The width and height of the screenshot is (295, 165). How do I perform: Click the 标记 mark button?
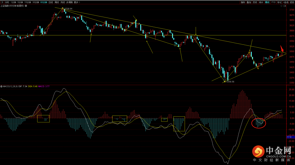click(x=279, y=2)
